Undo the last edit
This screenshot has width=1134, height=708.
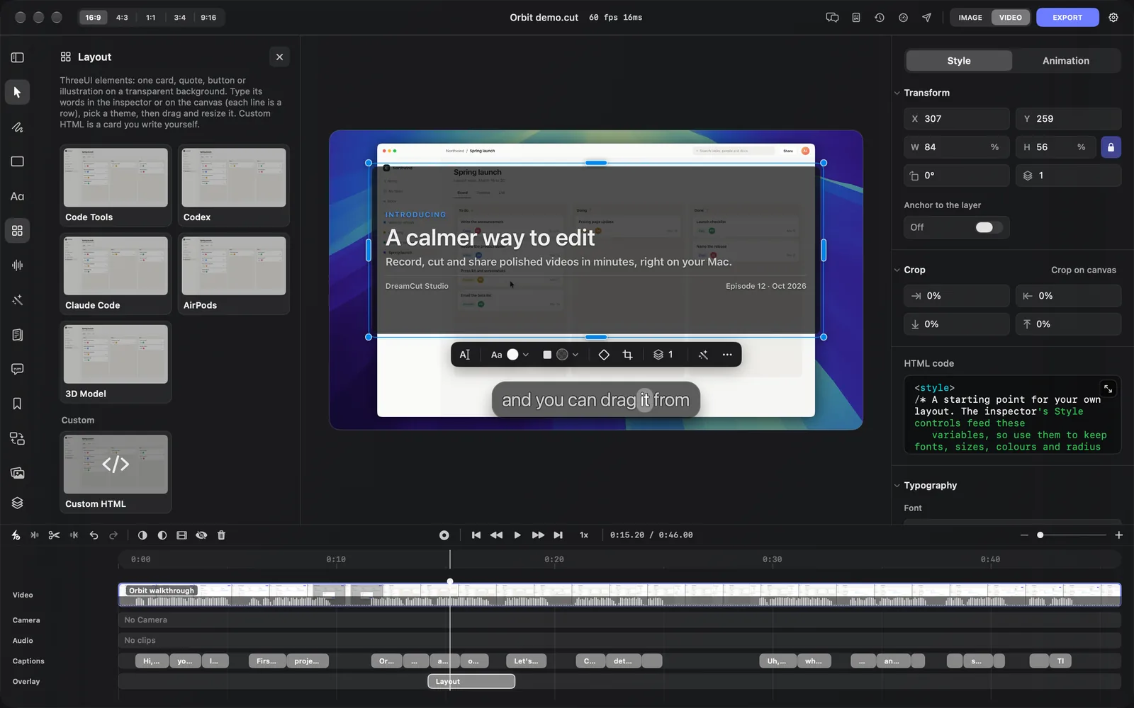click(94, 535)
